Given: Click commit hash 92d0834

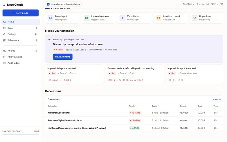Looking at the screenshot, I should click(x=184, y=128).
